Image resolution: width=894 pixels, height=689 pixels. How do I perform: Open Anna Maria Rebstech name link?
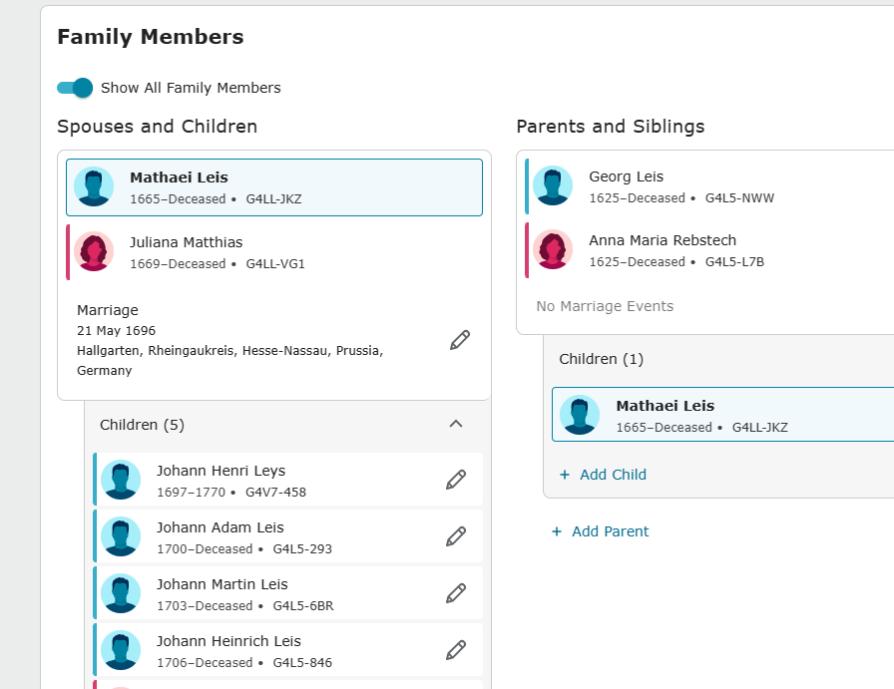(x=663, y=240)
